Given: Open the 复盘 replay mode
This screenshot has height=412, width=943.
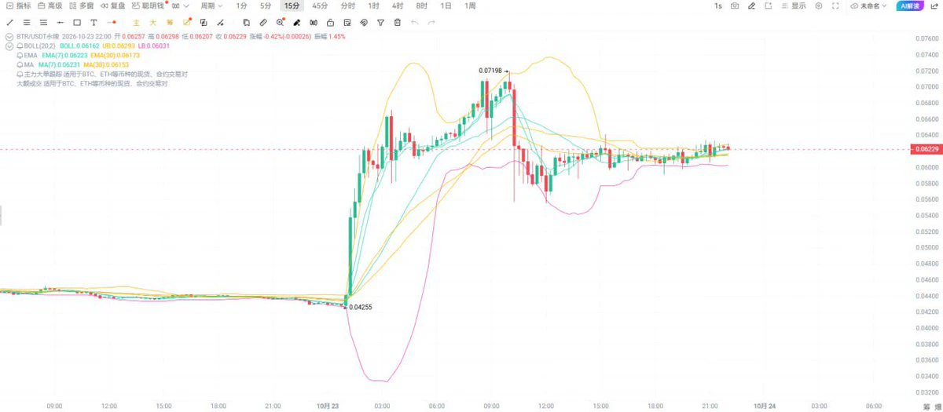Looking at the screenshot, I should pos(113,6).
